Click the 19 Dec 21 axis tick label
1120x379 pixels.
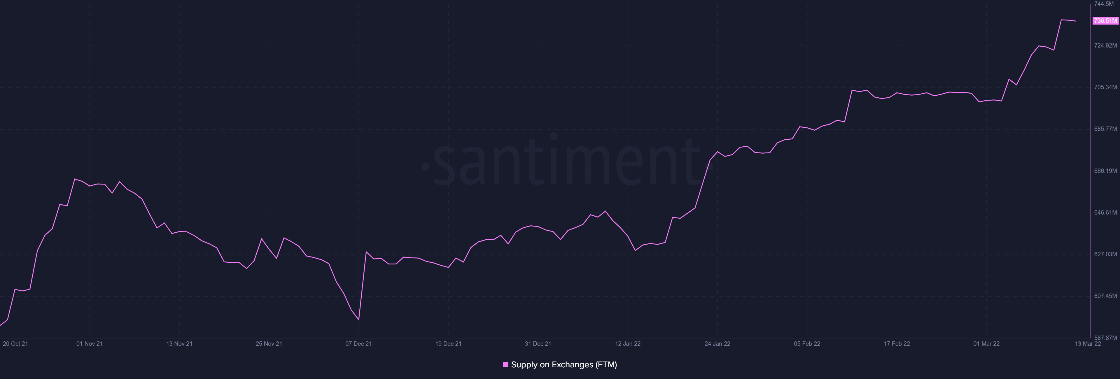[448, 344]
